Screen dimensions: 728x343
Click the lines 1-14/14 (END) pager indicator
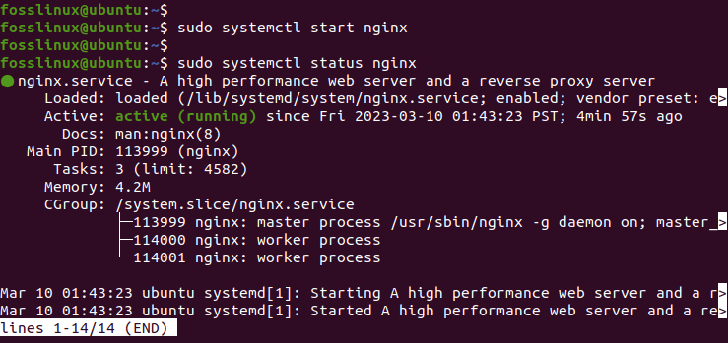pyautogui.click(x=88, y=329)
